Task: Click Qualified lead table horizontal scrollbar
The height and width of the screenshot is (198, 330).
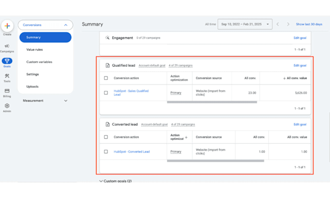Action: point(212,102)
